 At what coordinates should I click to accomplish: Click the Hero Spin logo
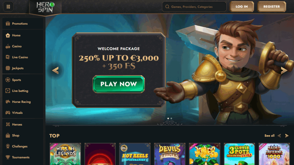45,7
